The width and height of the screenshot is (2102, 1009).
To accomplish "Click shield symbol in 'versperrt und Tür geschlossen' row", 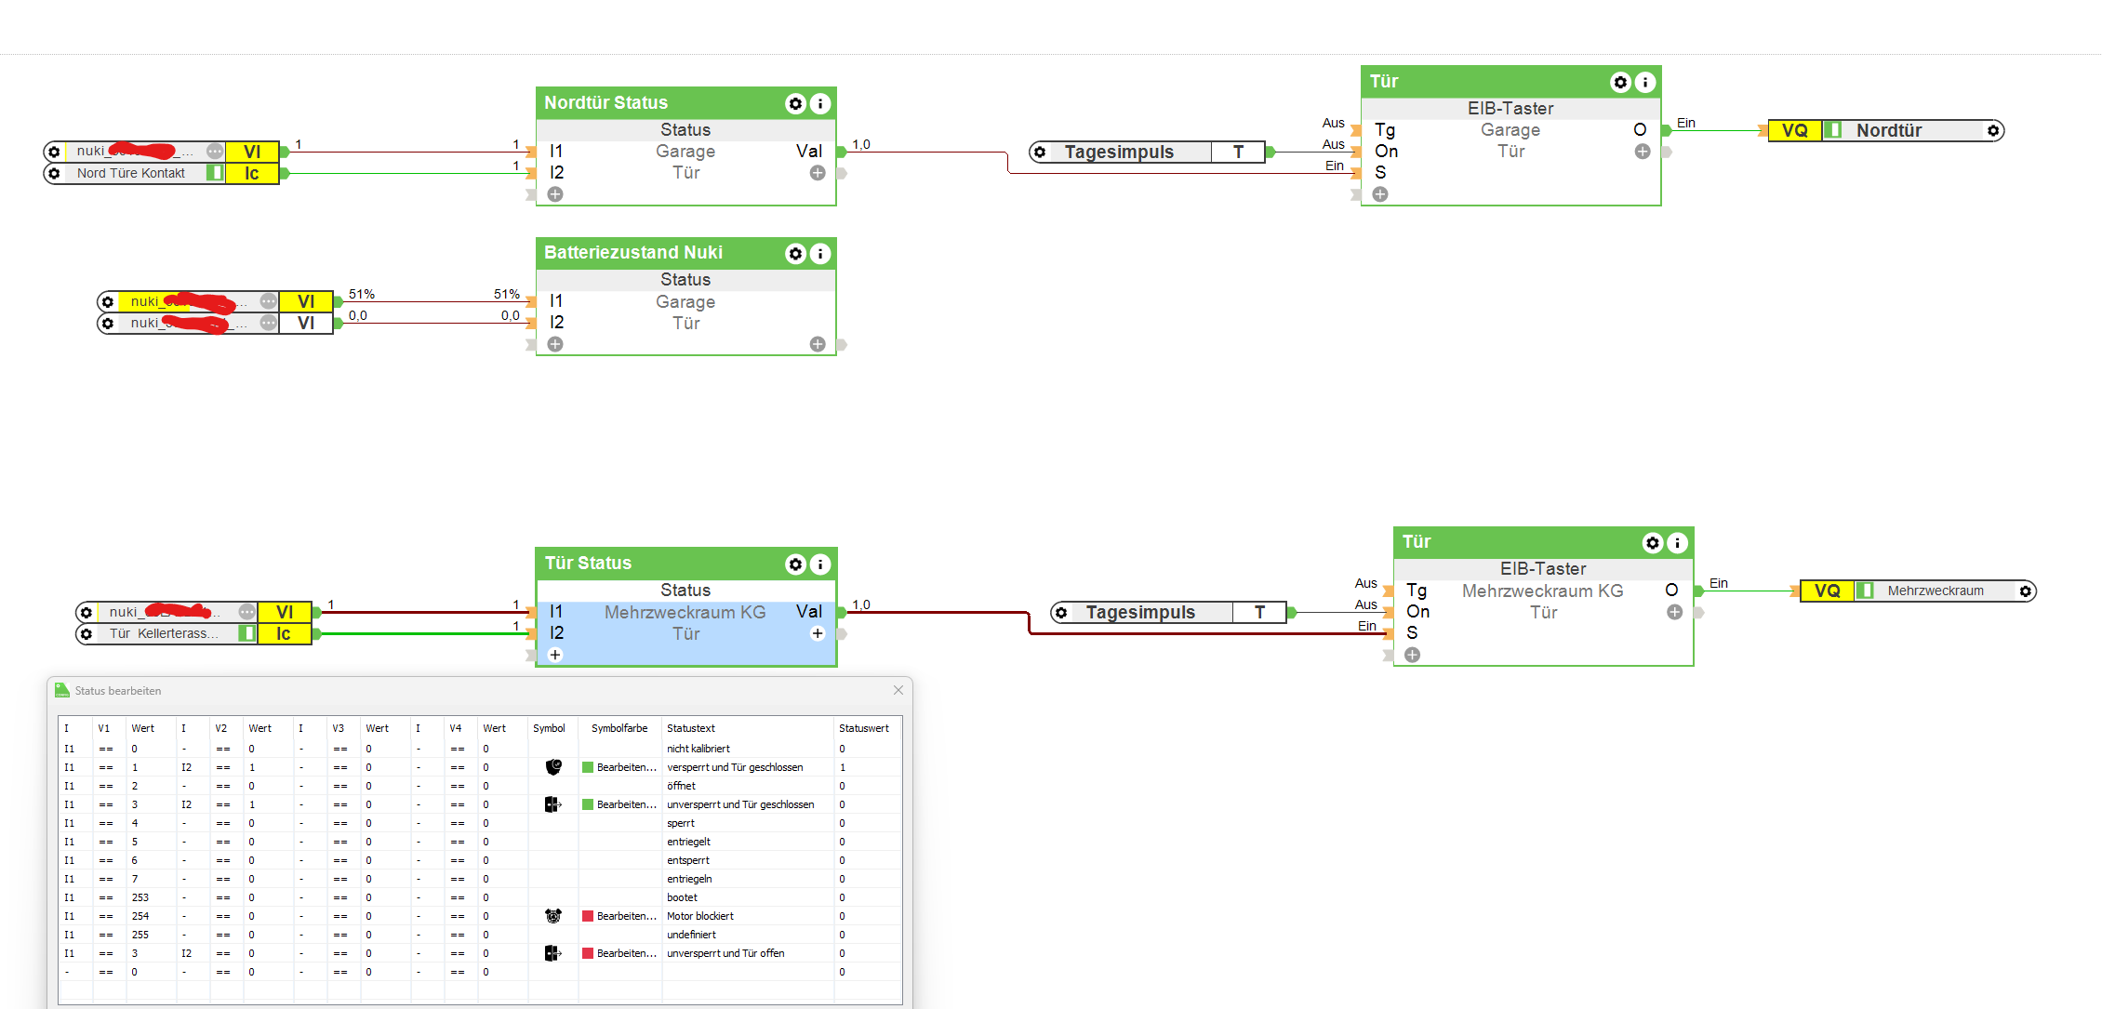I will pos(553,767).
